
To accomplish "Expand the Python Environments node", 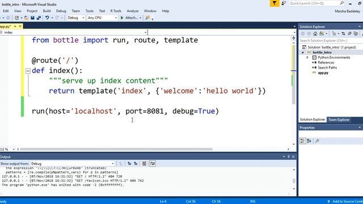I will pos(307,57).
